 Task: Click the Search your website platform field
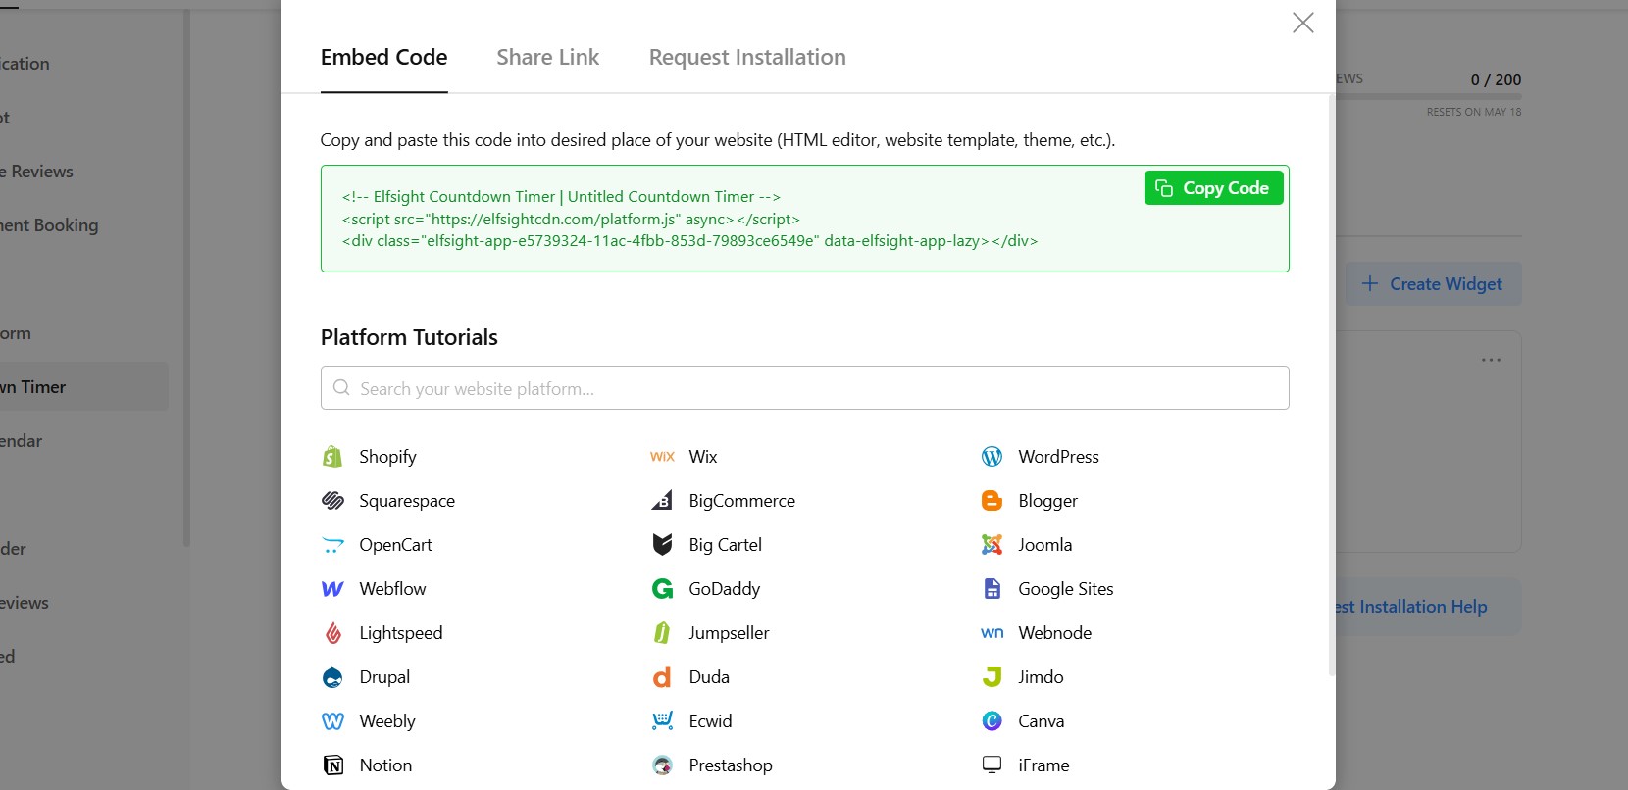(x=804, y=388)
